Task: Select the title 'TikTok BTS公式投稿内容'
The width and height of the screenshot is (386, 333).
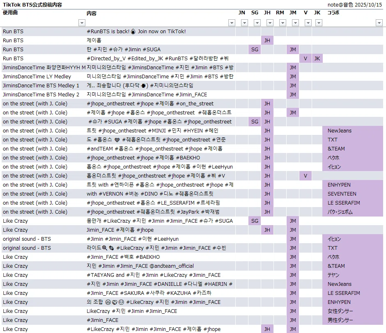Action: (32, 5)
